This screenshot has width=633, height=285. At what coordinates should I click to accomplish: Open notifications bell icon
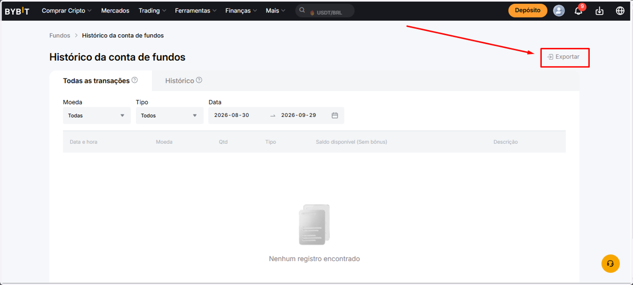(x=579, y=11)
